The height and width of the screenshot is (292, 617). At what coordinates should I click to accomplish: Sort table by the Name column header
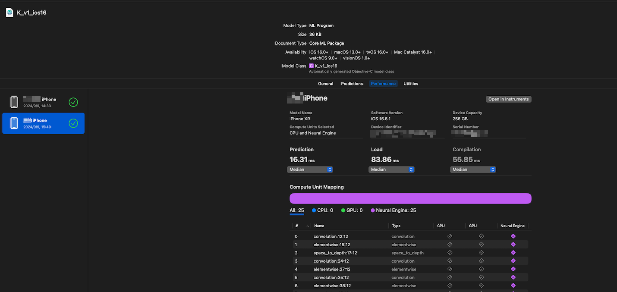tap(319, 226)
